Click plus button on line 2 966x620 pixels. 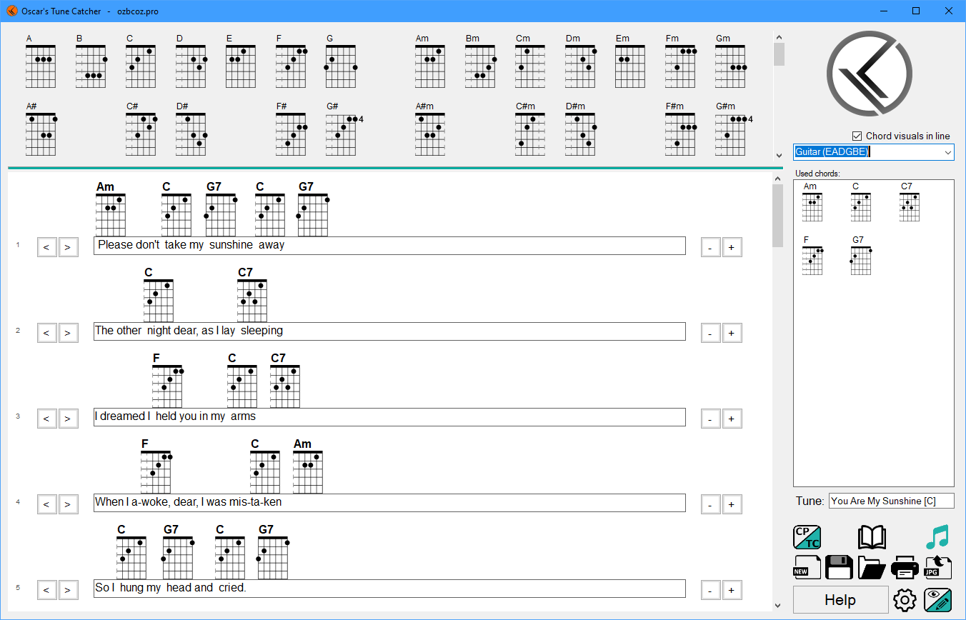click(x=732, y=333)
